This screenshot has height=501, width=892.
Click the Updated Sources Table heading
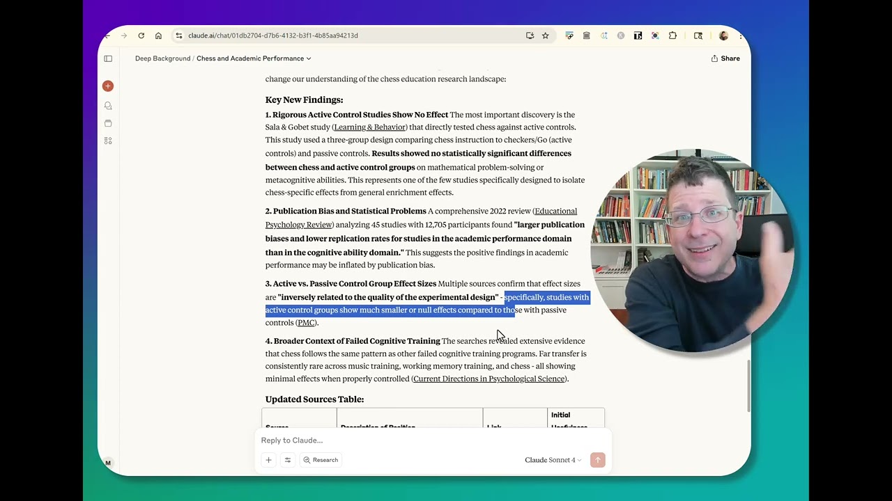(x=314, y=399)
